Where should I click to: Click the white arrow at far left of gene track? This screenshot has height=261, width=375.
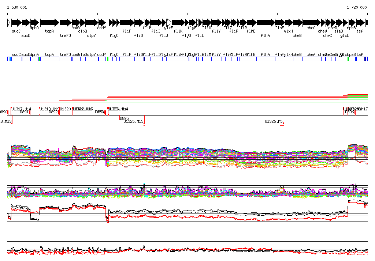coord(9,23)
